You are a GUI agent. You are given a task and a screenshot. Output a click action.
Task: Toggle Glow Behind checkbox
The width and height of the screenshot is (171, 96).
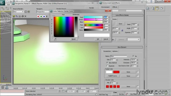click(107, 63)
